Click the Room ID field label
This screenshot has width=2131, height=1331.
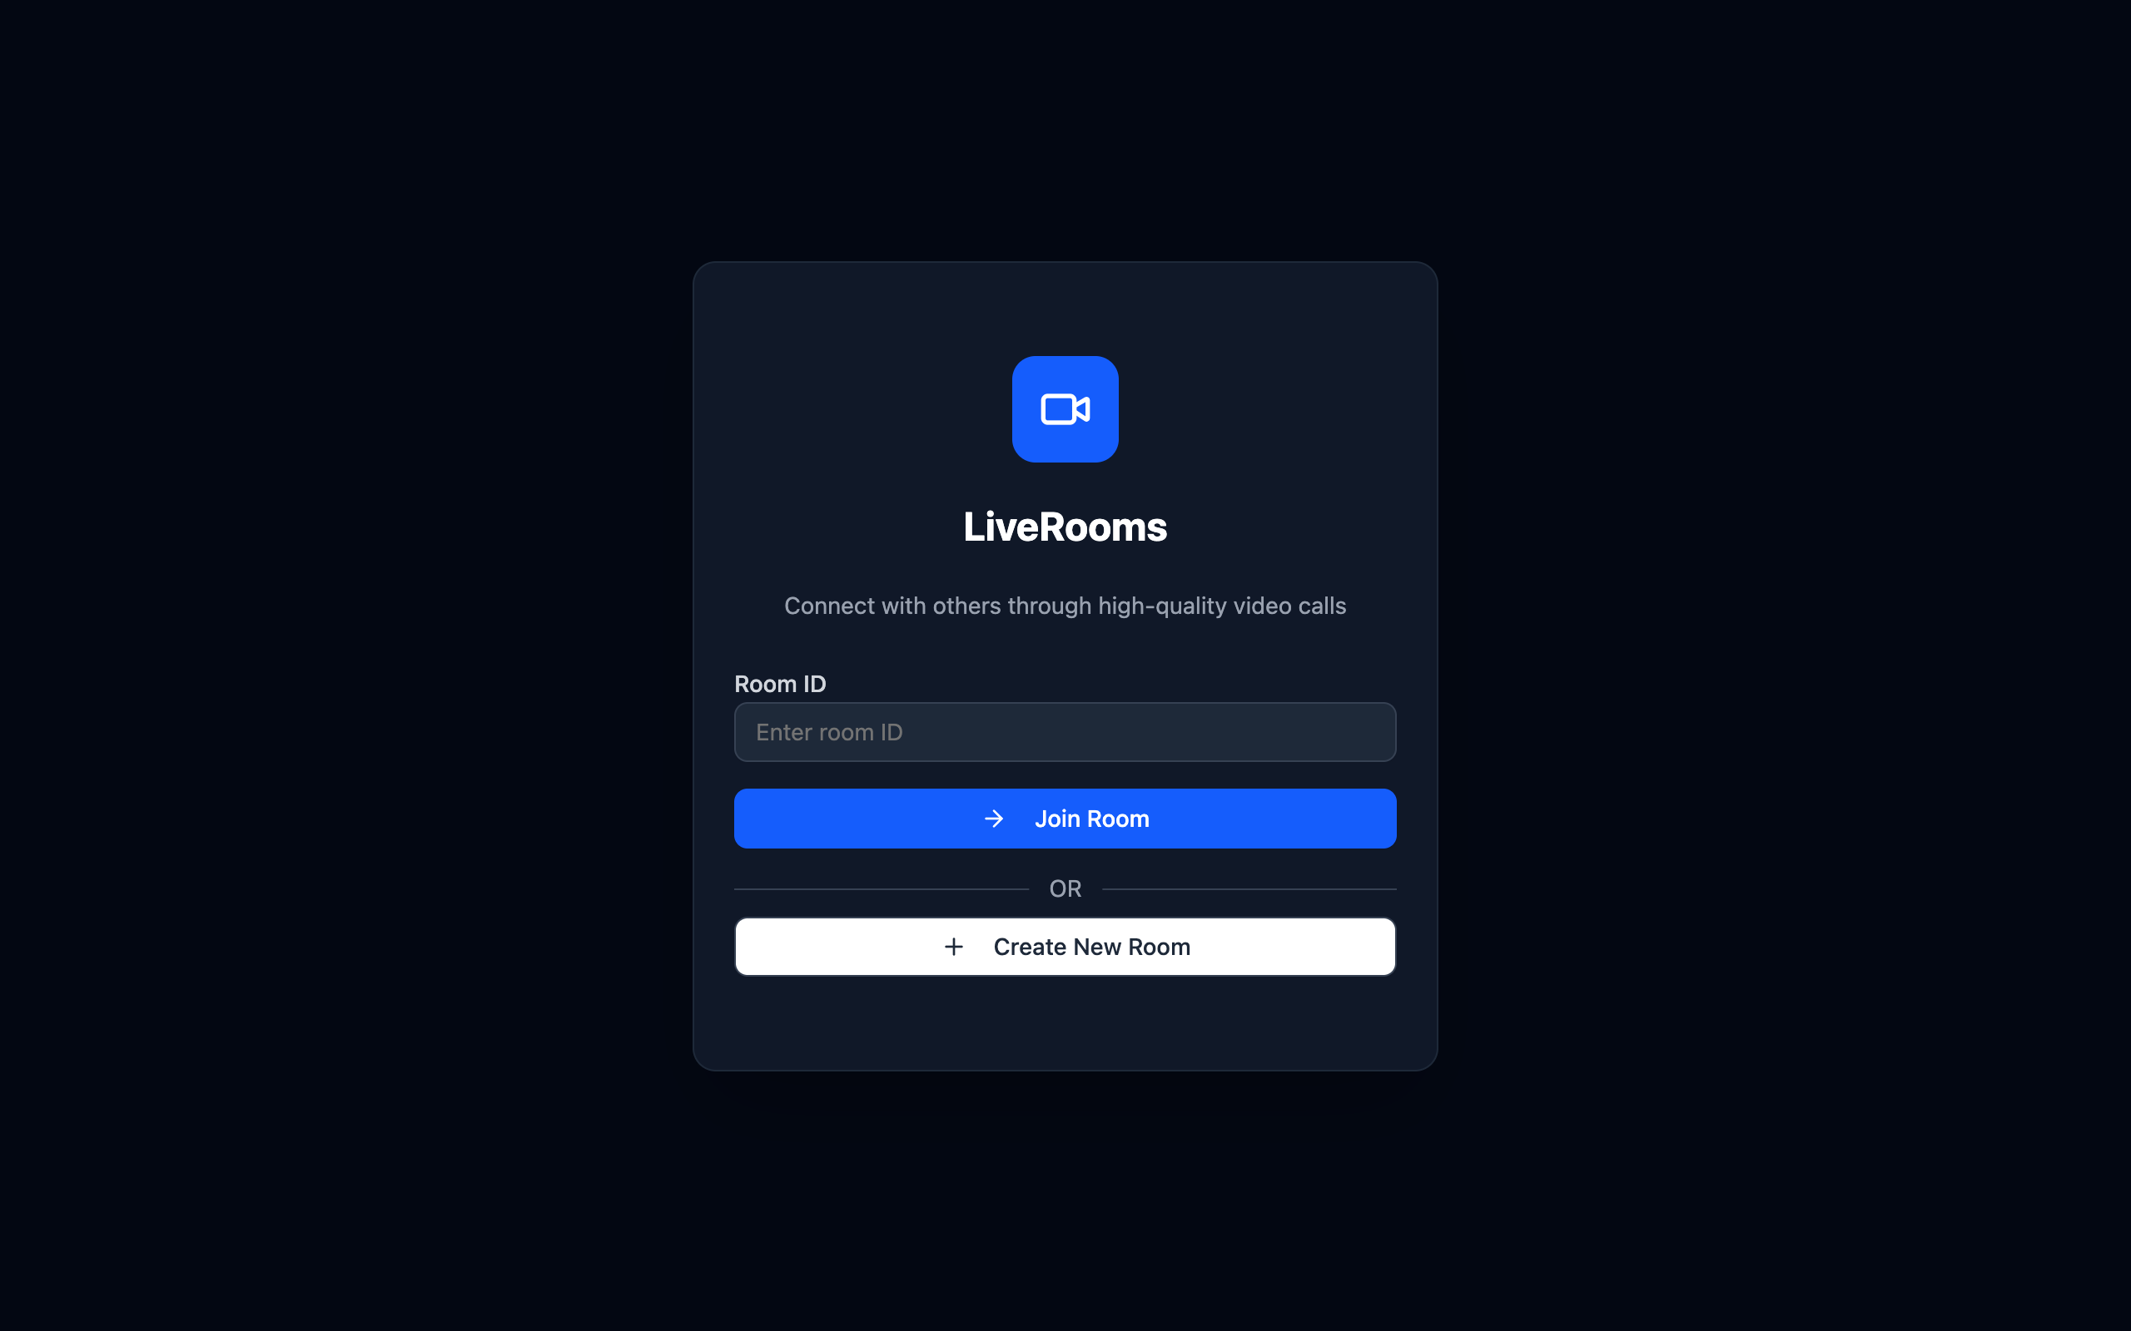[780, 684]
